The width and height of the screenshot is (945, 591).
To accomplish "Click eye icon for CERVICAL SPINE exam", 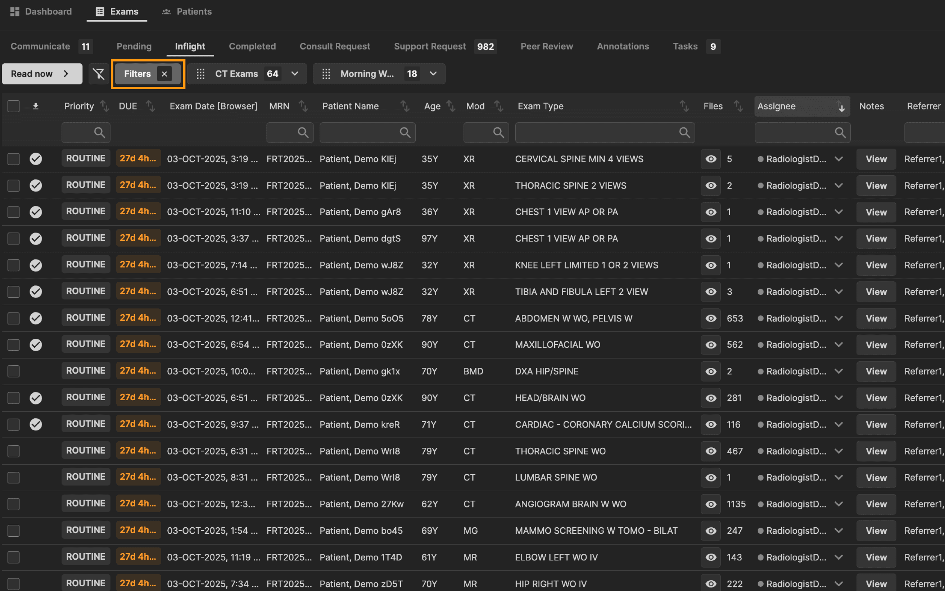I will (x=710, y=159).
